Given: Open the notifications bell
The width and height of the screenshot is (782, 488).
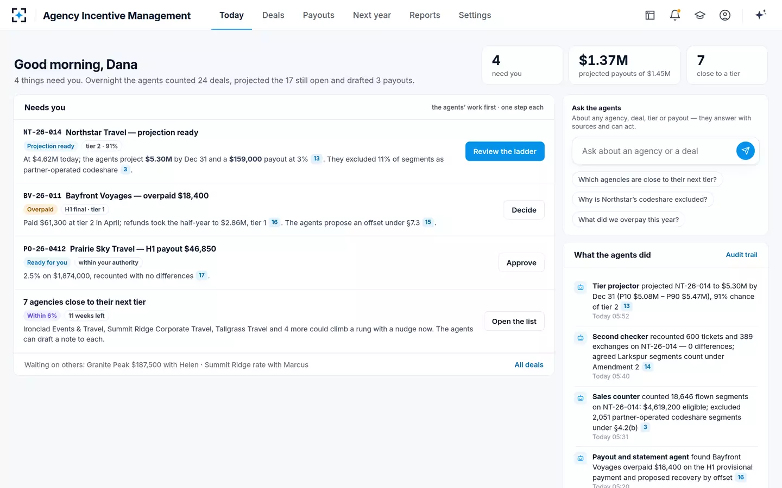Looking at the screenshot, I should [675, 15].
